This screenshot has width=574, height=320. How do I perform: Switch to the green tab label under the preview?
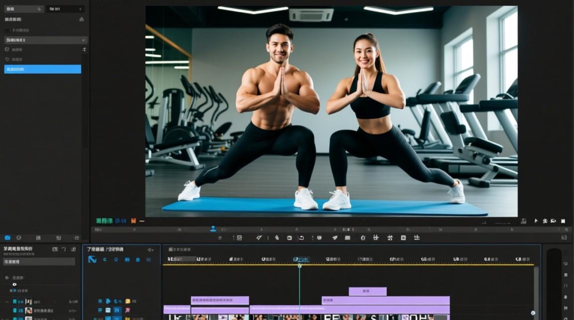click(x=104, y=221)
